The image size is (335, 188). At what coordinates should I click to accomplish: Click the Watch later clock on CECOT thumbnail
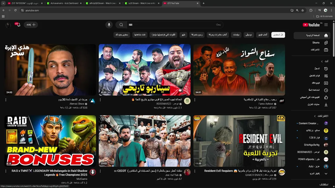tap(102, 119)
